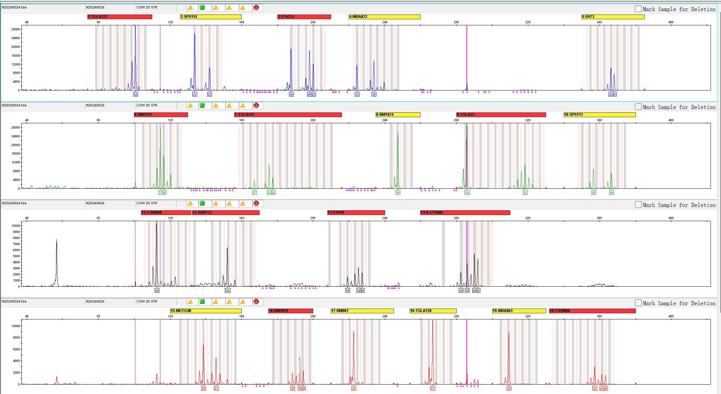Select the 8-BM1824 marker bar

[x=398, y=115]
